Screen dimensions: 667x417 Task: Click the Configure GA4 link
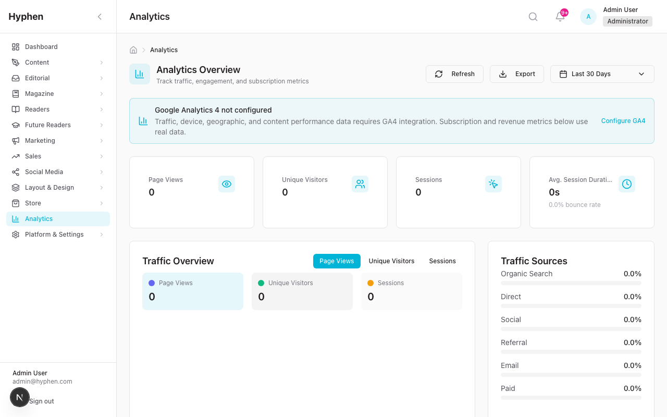point(623,120)
